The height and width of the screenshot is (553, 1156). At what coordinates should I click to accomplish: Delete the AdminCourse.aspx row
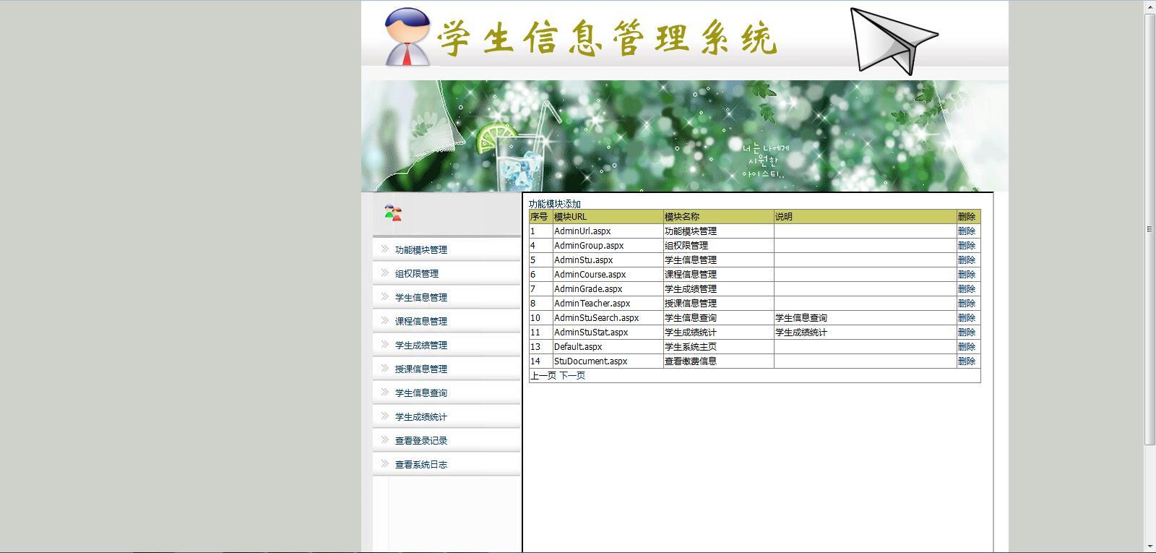(967, 275)
